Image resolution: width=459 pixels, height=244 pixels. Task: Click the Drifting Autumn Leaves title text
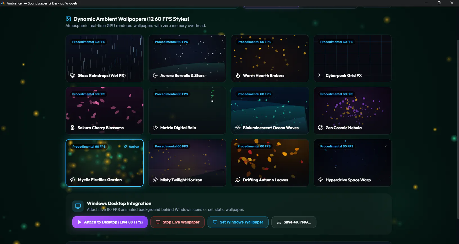[x=265, y=180]
